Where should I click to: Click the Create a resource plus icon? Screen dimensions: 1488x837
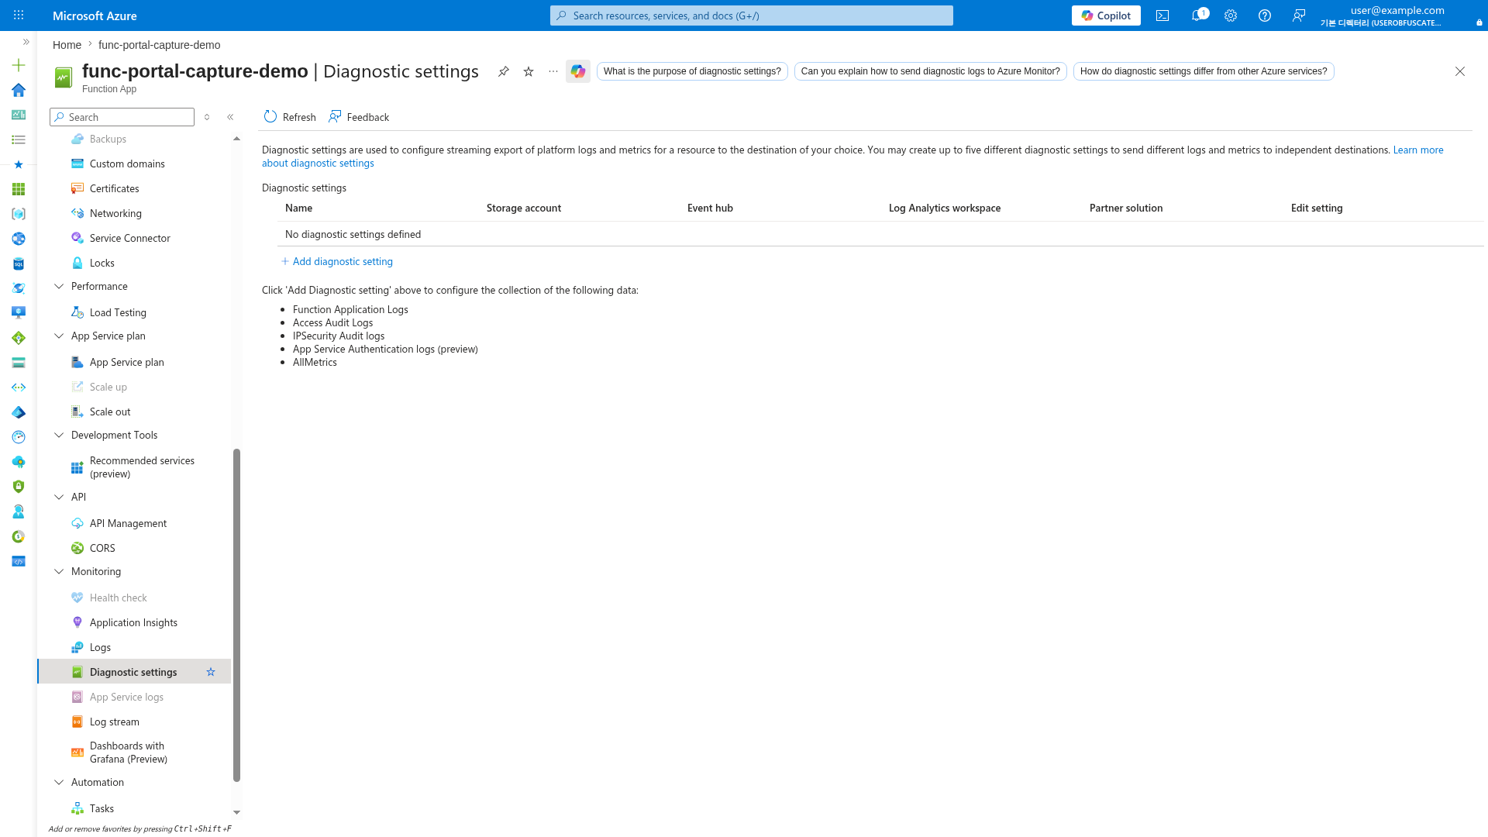[19, 65]
